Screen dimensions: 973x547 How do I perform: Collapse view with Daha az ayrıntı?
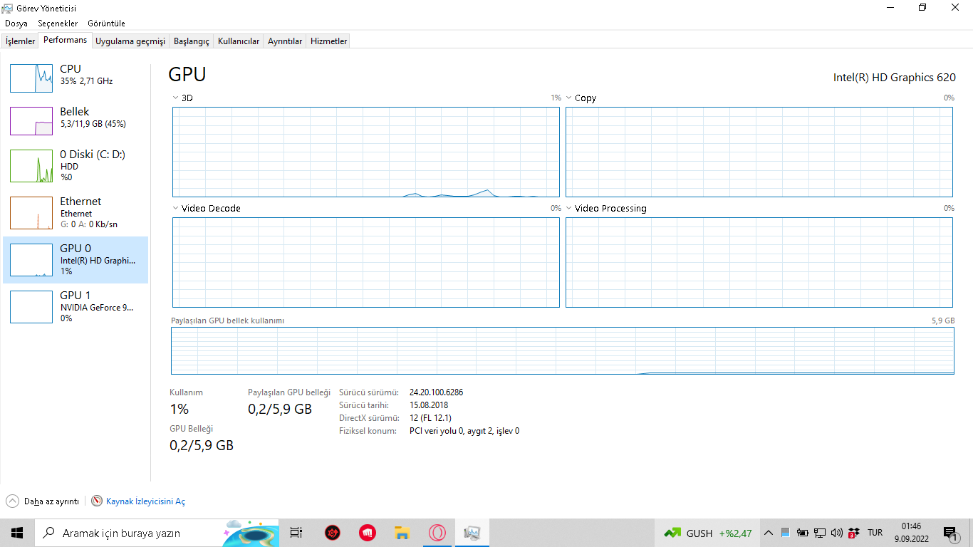tap(42, 501)
